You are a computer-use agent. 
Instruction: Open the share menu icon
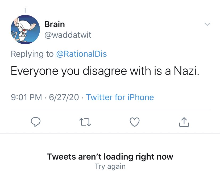184,122
